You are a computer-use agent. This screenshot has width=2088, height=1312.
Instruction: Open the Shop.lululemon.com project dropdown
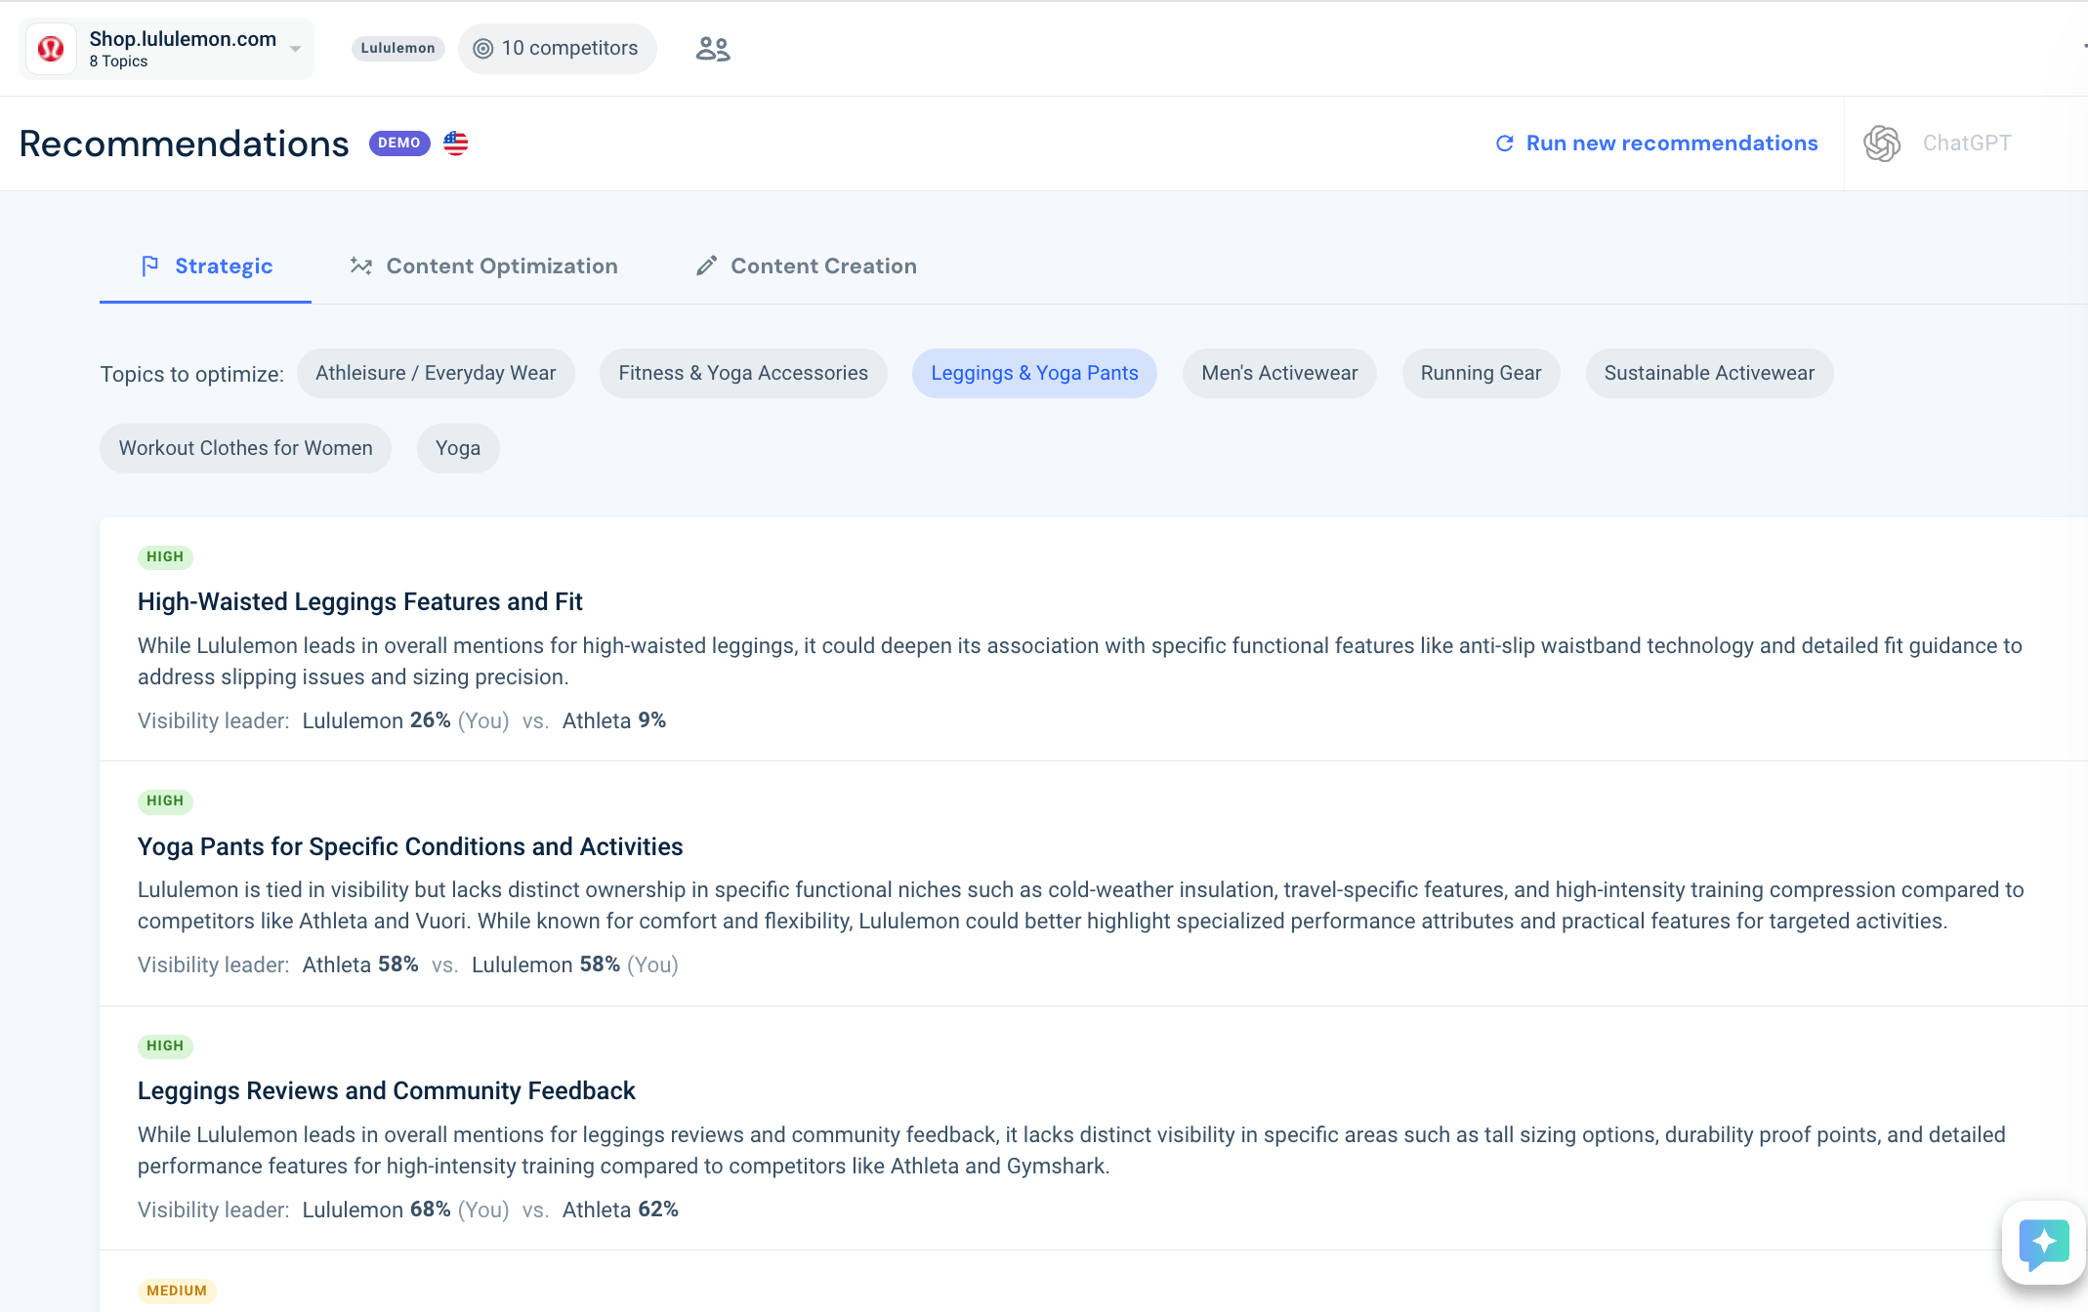[167, 48]
